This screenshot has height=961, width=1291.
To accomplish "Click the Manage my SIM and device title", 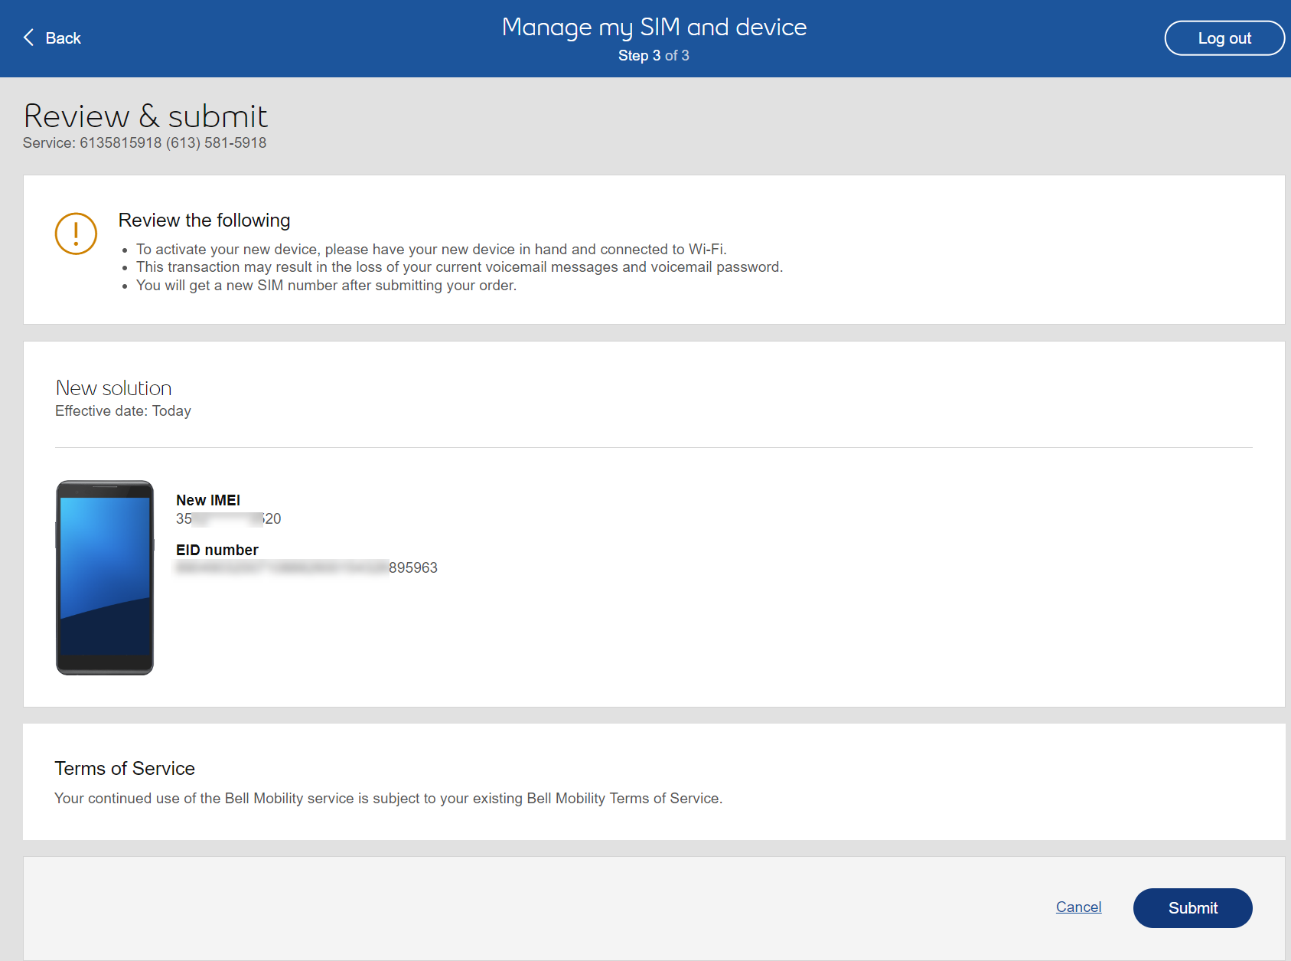I will point(654,27).
